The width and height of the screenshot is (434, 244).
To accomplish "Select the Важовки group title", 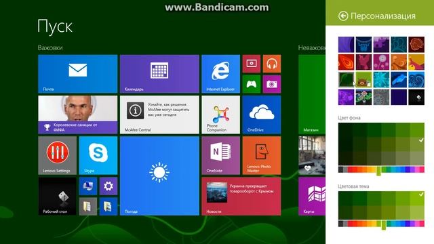I will [x=50, y=47].
